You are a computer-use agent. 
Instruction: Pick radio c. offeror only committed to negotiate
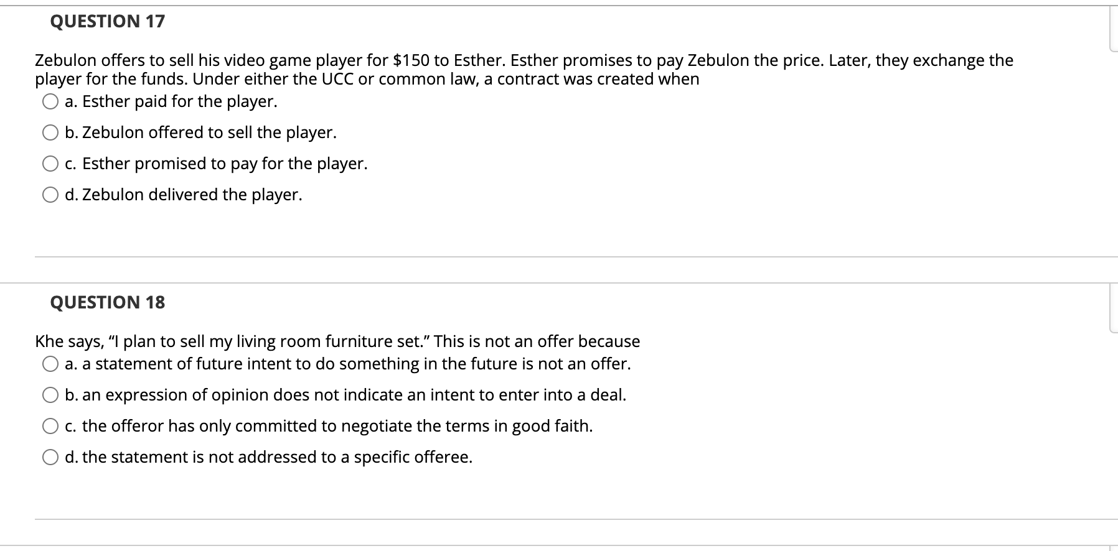(x=50, y=427)
